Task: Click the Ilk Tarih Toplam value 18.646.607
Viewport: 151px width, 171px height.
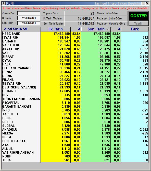Action: point(86,19)
